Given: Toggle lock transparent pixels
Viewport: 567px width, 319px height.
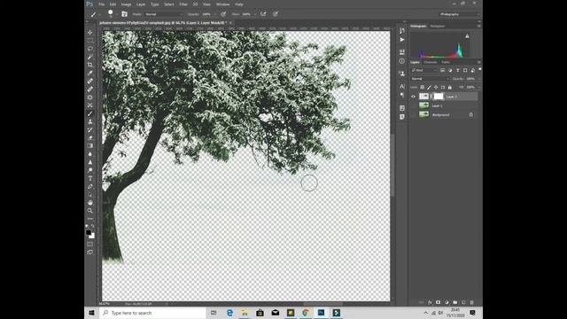Looking at the screenshot, I should 422,87.
